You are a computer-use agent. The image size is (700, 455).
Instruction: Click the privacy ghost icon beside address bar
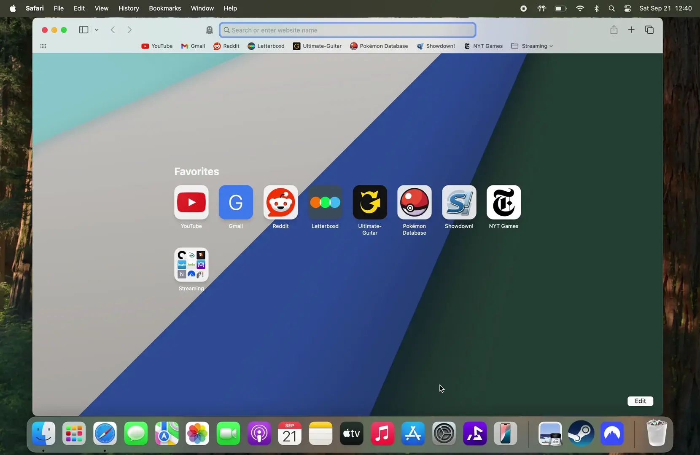coord(210,30)
